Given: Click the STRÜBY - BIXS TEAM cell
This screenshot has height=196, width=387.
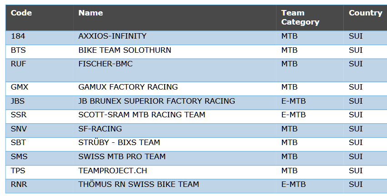Looking at the screenshot, I should coord(119,143).
